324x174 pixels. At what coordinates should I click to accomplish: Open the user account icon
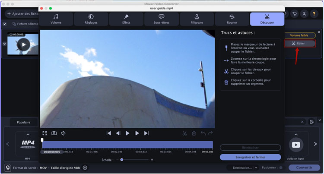click(305, 14)
